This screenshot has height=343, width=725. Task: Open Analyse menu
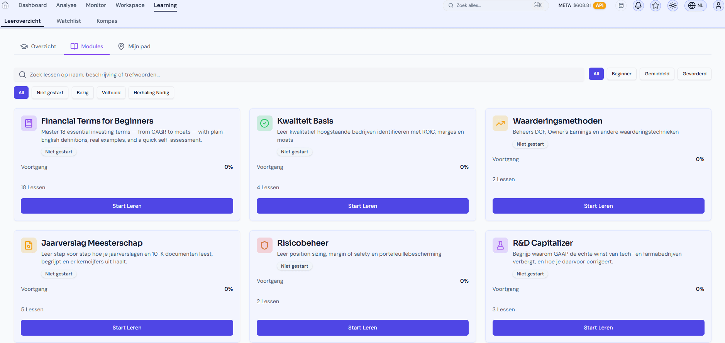click(66, 5)
